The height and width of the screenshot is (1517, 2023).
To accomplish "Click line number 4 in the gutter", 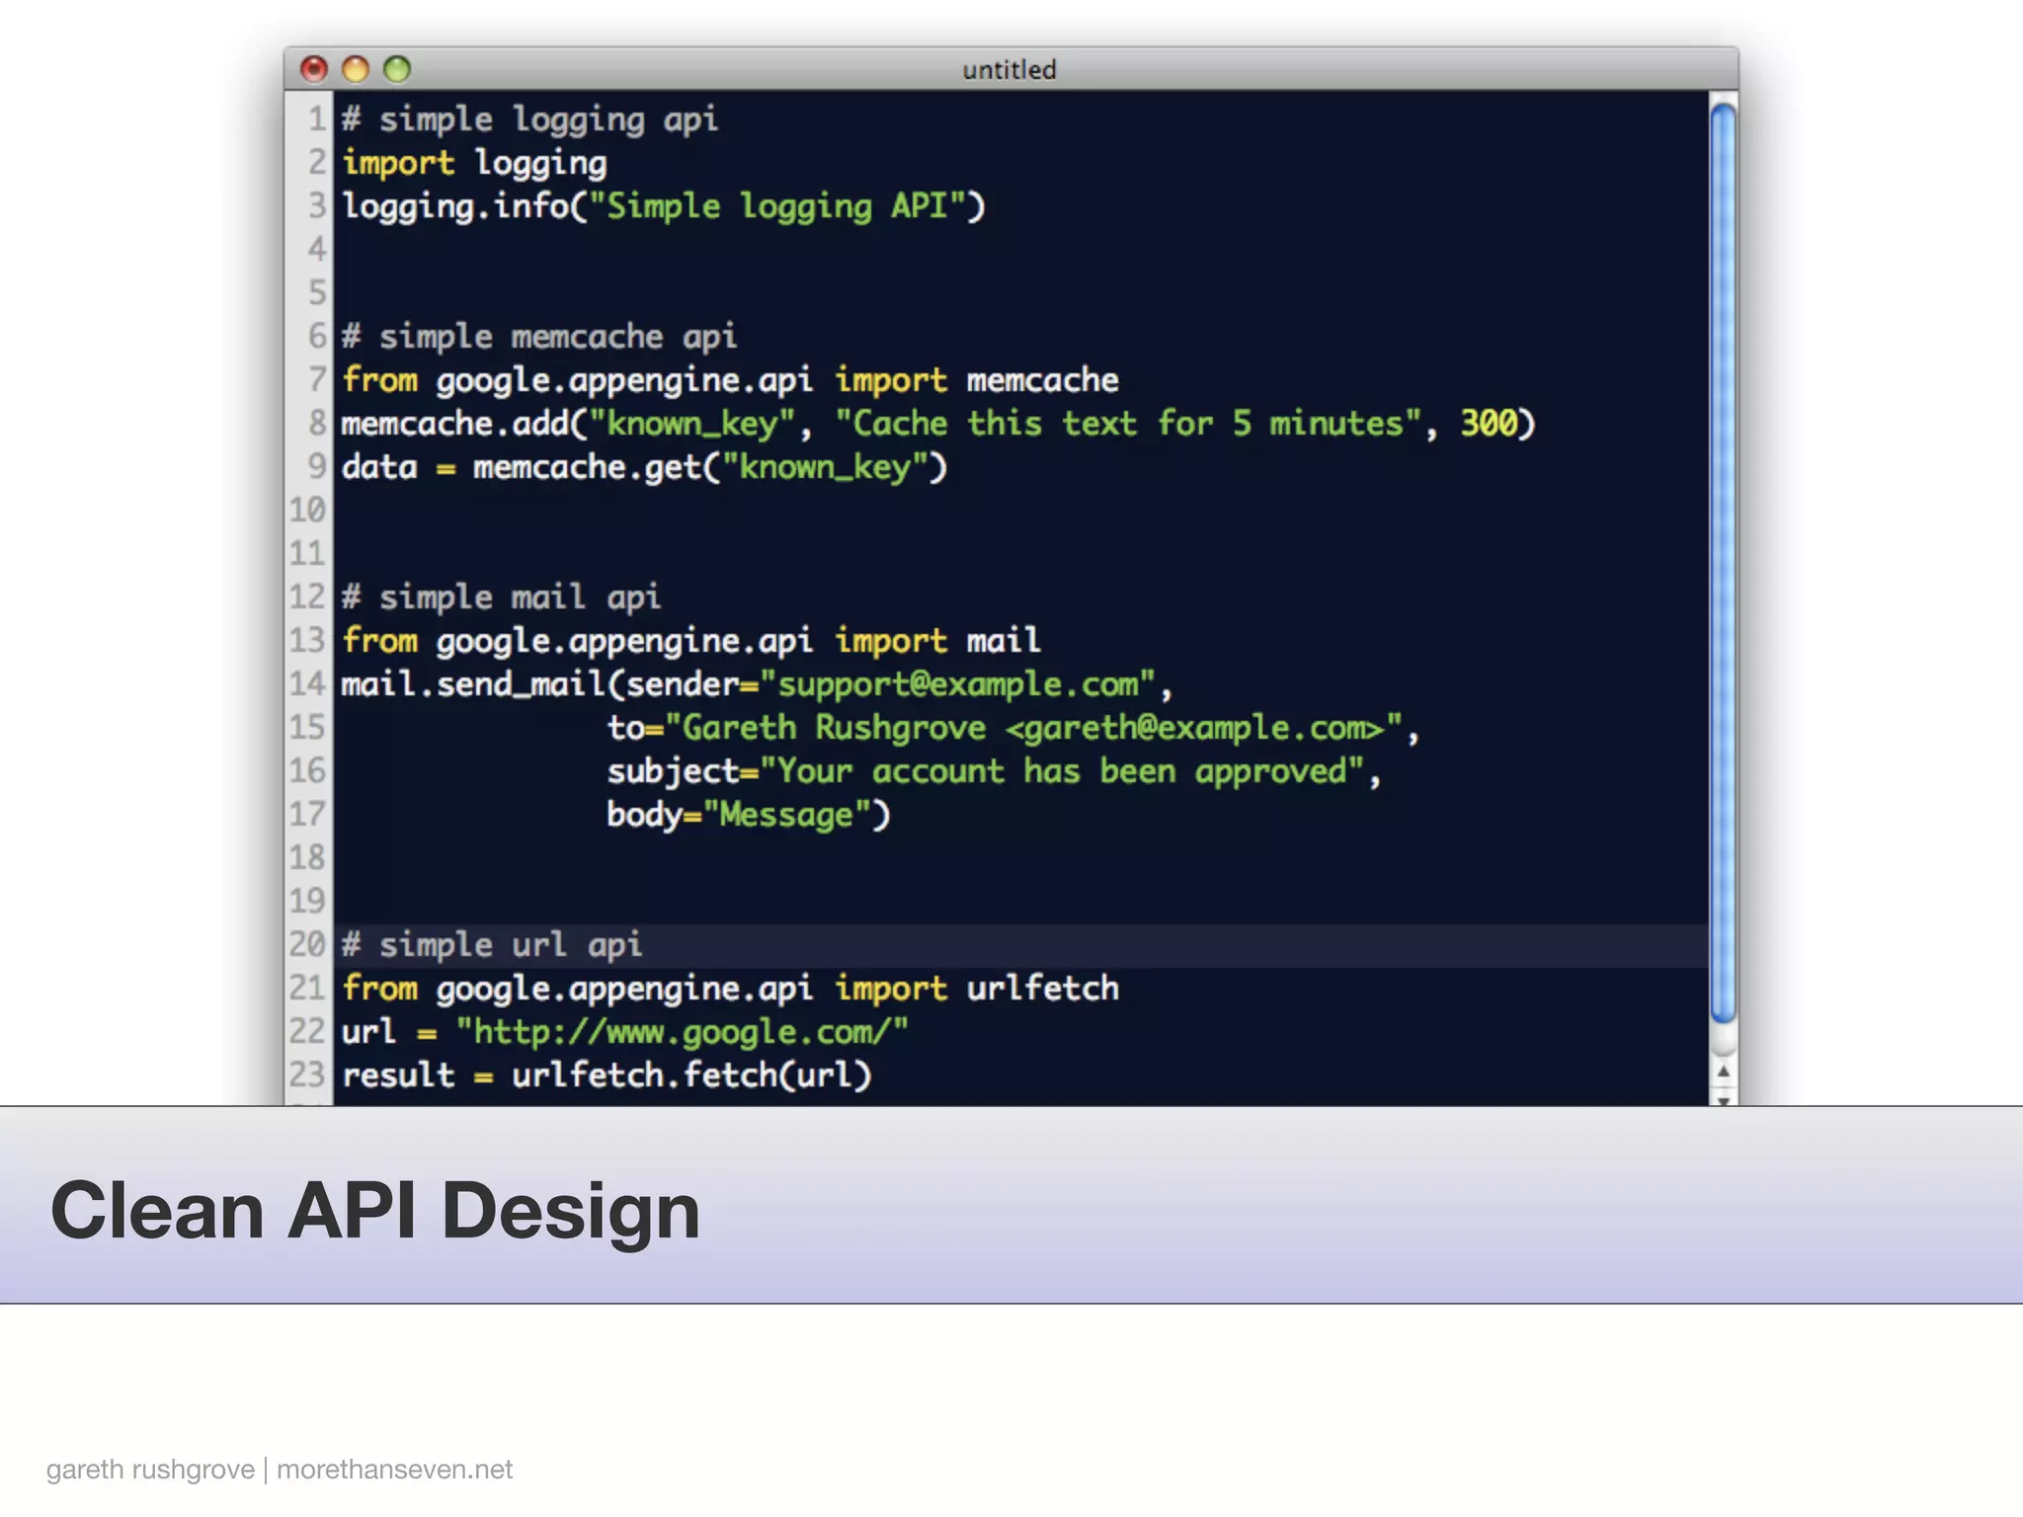I will (x=317, y=250).
